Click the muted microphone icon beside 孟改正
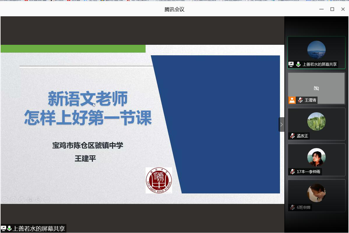 click(292, 136)
